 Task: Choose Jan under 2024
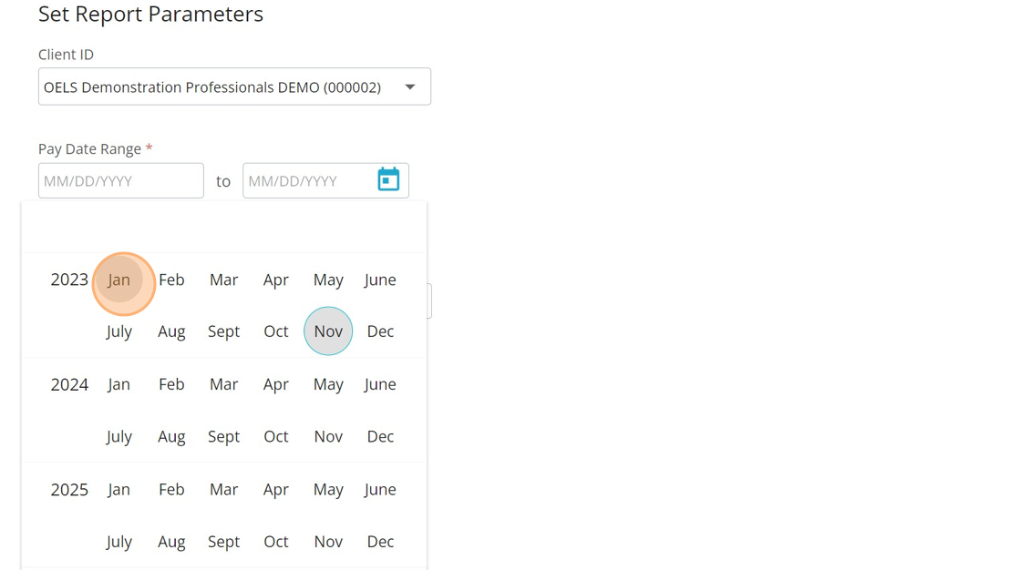[119, 385]
